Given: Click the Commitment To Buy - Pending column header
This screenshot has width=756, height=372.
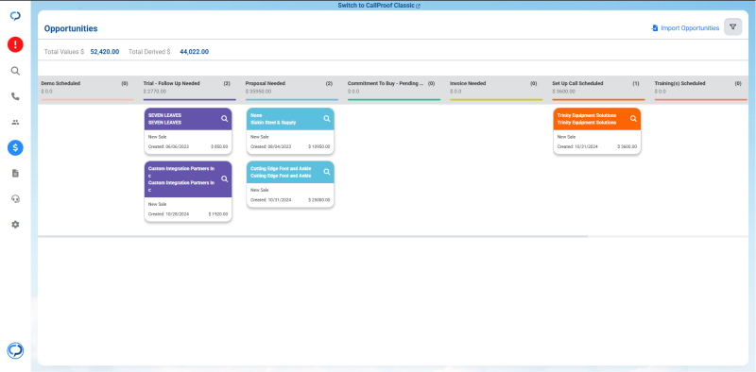Looking at the screenshot, I should (386, 83).
